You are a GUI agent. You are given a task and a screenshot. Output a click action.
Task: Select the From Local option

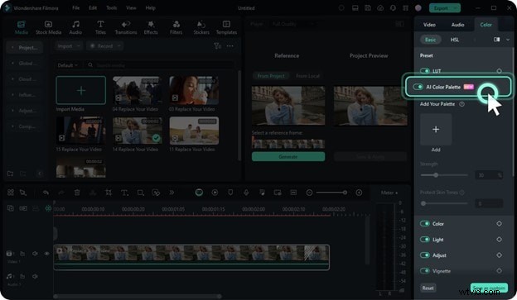(307, 76)
